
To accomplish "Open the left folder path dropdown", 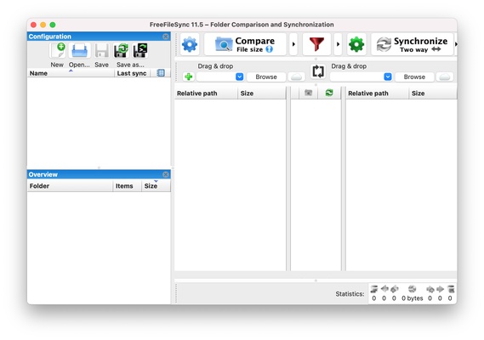I will pos(239,76).
